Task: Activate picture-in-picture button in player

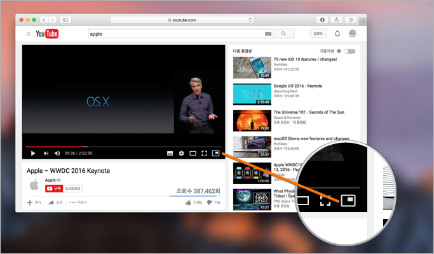Action: (x=215, y=153)
